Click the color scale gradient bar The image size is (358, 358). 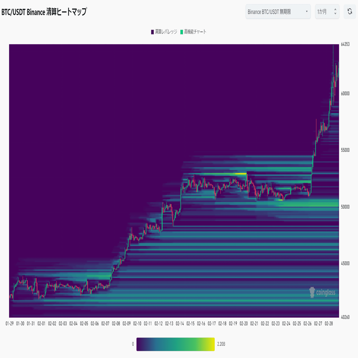175,344
